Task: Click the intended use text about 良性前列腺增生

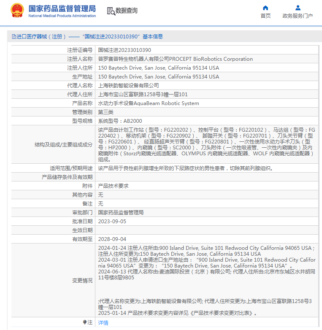Action: [185, 168]
